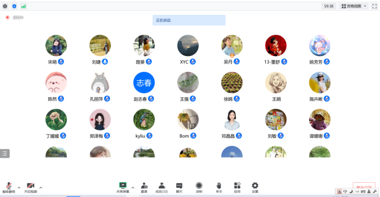The image size is (380, 197).
Task: Toggle IME punctuation mode icon
Action: pyautogui.click(x=357, y=191)
